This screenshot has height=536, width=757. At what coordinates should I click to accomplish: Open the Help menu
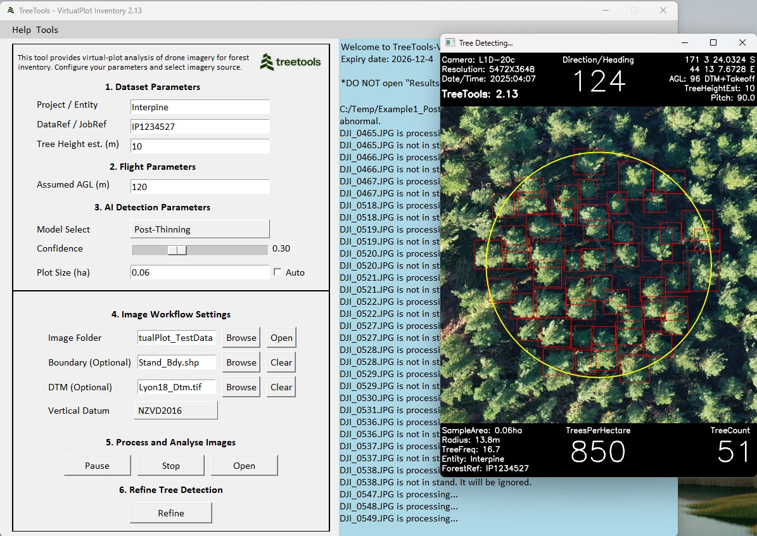pos(22,30)
